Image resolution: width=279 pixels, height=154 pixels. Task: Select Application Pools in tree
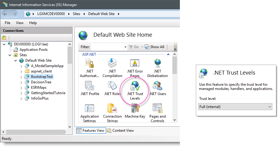tap(33, 50)
